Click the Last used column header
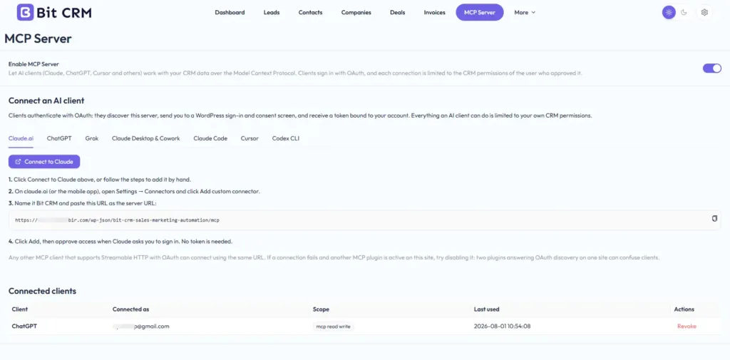Viewport: 730px width, 360px height. point(486,309)
